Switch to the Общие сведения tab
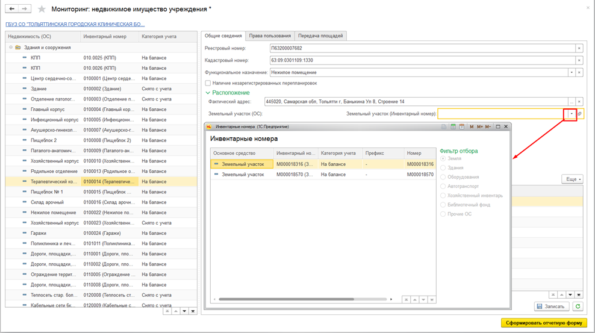 [223, 36]
